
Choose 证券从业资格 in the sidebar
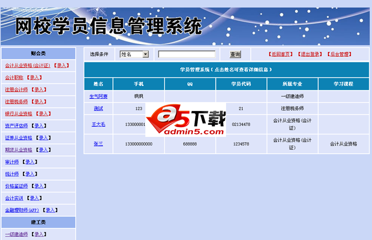(19, 137)
